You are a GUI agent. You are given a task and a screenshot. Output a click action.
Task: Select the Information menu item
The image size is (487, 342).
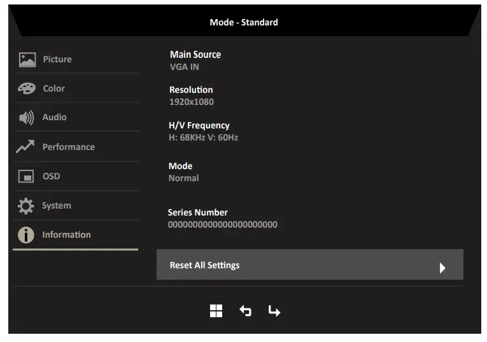(66, 235)
